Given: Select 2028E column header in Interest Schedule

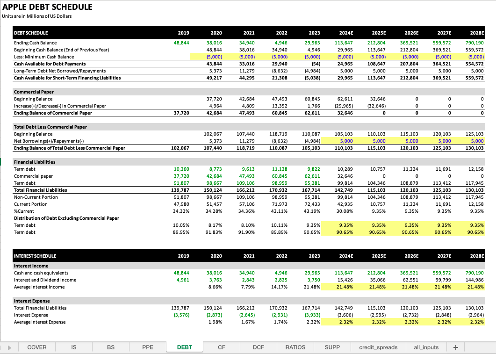Looking at the screenshot, I should pos(477,256).
